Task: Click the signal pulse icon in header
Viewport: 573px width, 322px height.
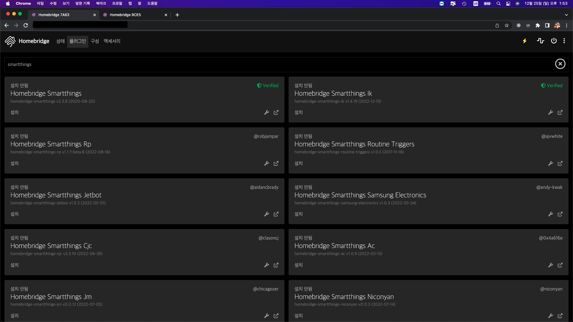Action: (540, 41)
